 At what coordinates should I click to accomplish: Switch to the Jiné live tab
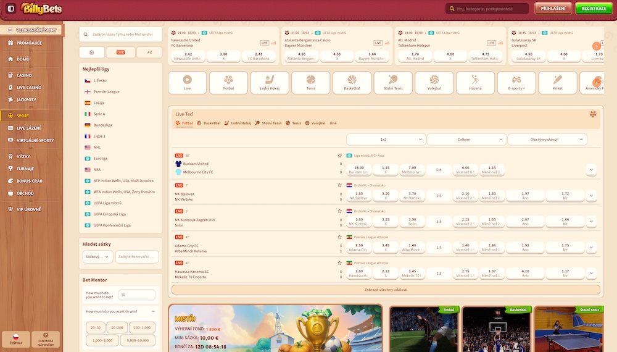[x=333, y=124]
